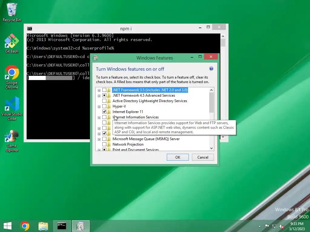This screenshot has width=310, height=232.
Task: Click the features list scrollbar thumb
Action: coord(211,103)
